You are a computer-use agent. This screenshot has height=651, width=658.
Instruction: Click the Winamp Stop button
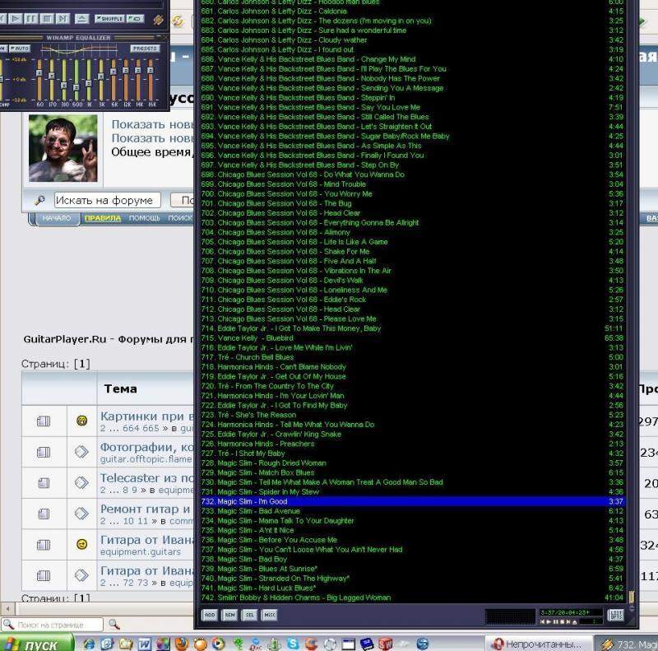click(x=47, y=19)
